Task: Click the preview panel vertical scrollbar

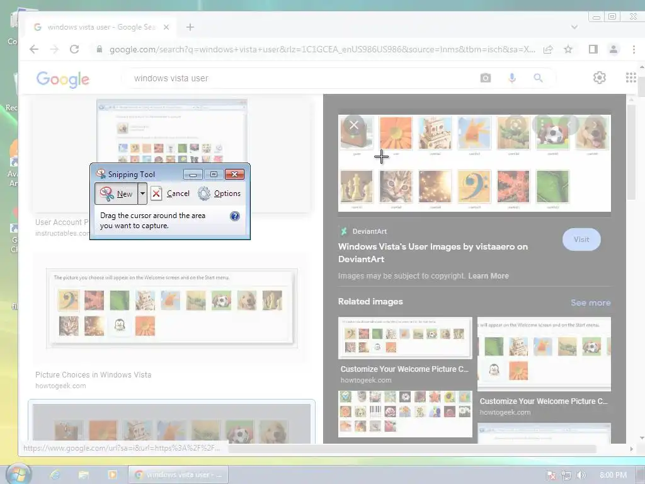Action: 631,153
